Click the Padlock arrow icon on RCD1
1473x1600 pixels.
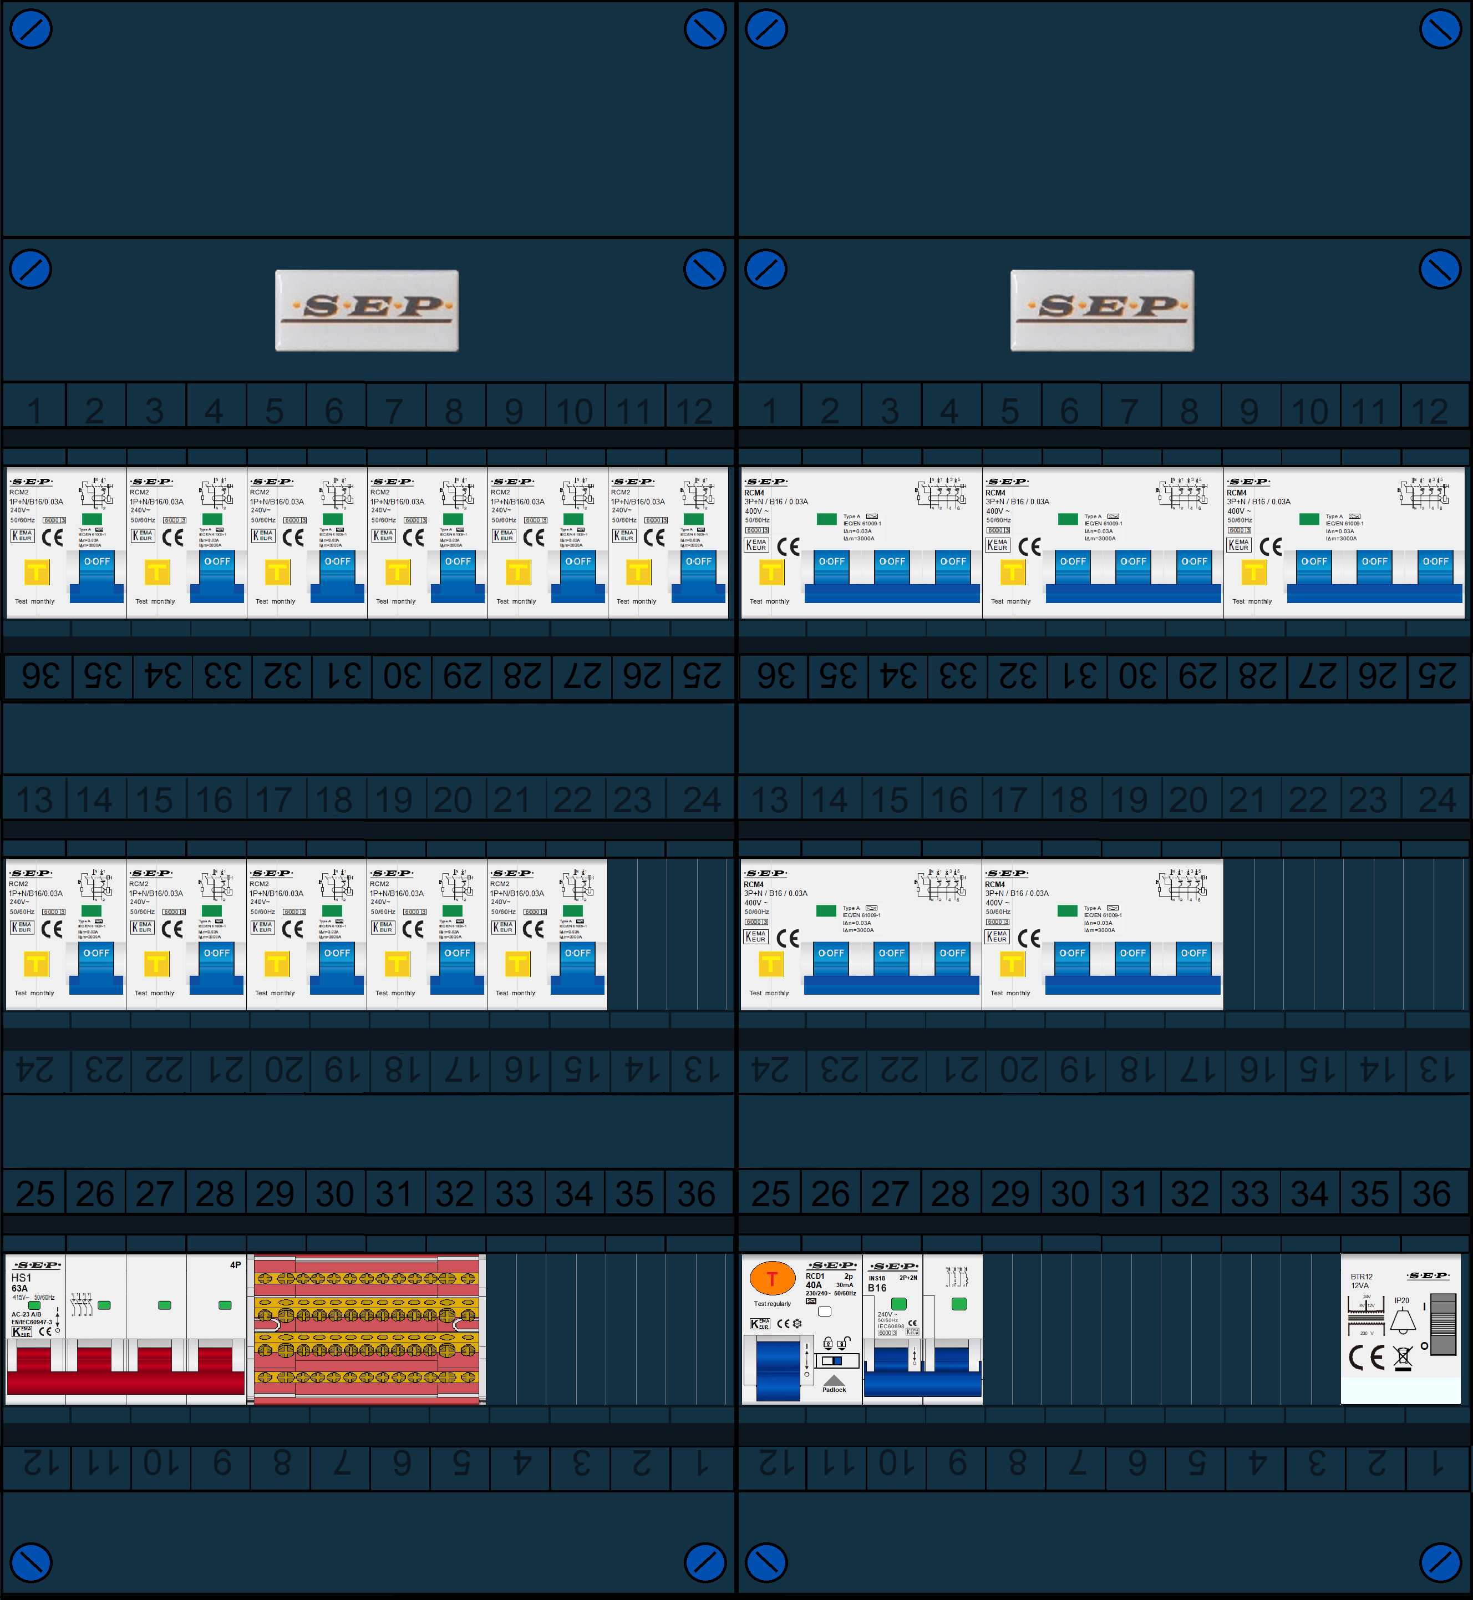point(834,1380)
